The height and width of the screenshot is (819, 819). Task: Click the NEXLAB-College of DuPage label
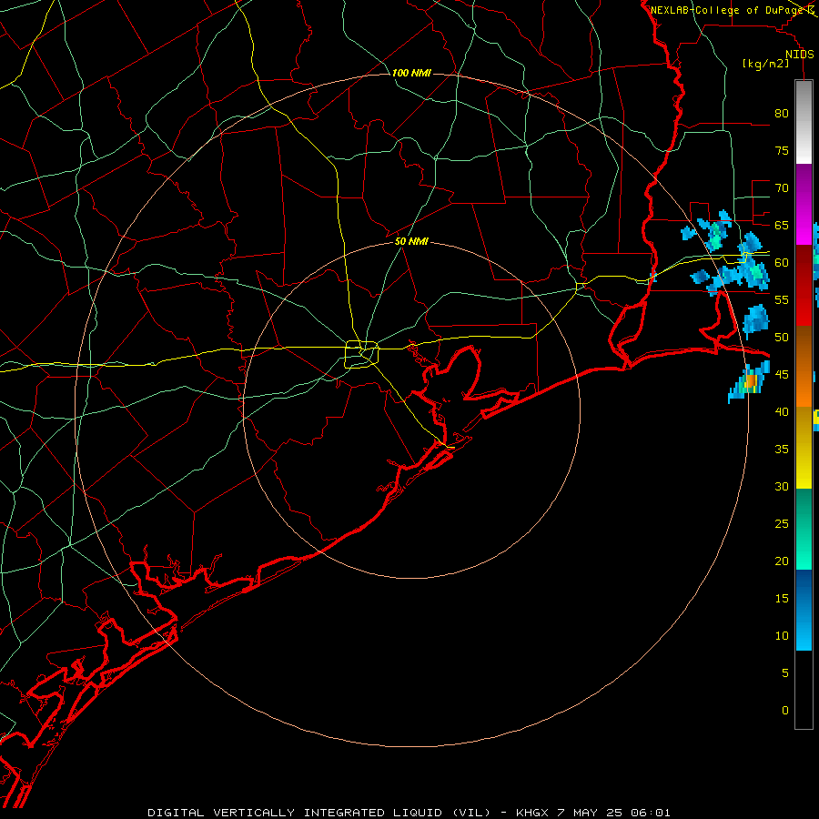[x=726, y=10]
